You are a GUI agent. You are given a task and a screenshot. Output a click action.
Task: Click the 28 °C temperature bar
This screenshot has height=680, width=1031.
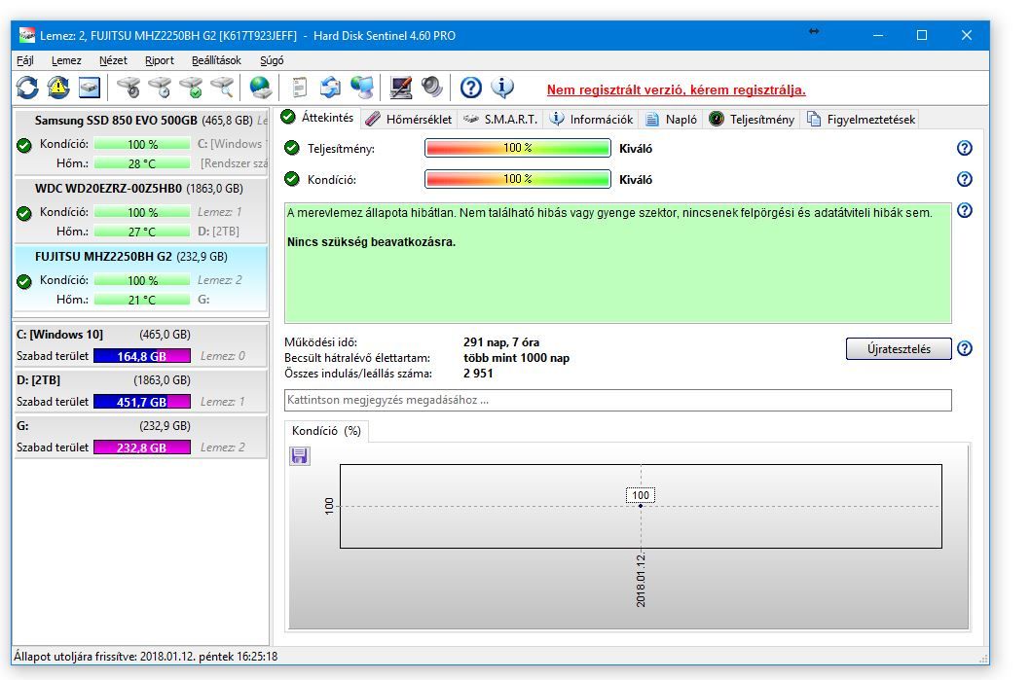142,163
